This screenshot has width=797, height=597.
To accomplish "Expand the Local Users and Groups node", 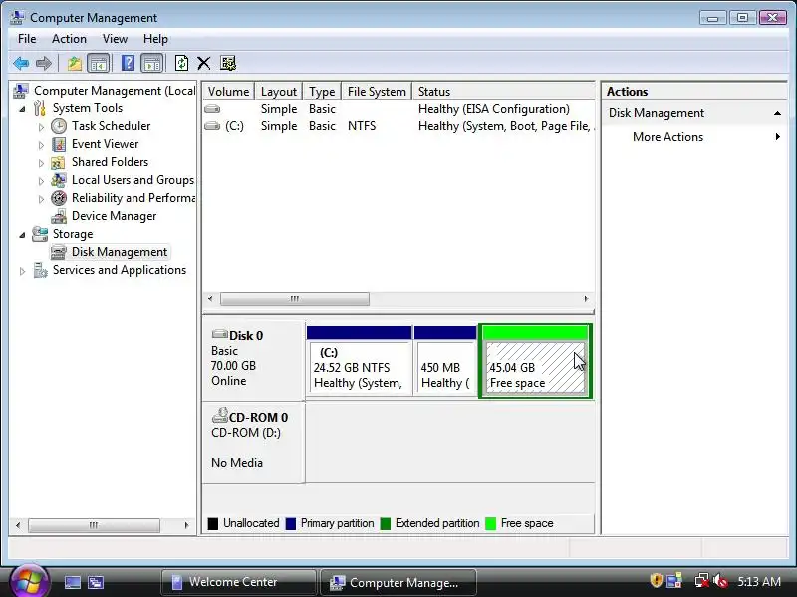I will click(41, 181).
